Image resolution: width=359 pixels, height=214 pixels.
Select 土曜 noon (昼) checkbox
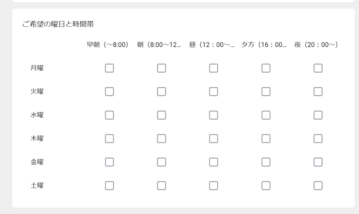point(214,185)
